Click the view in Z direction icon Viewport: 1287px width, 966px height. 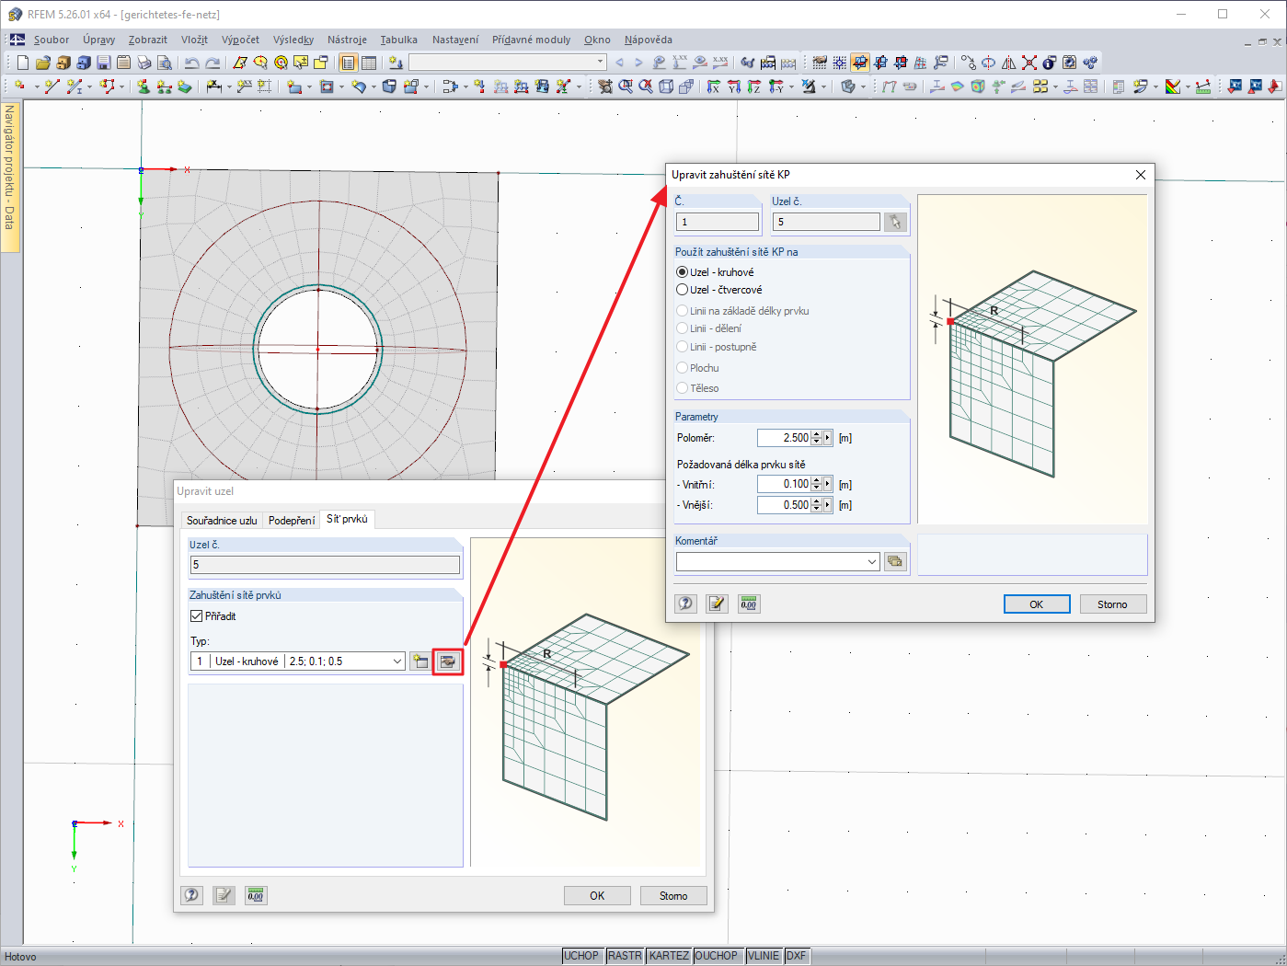tap(754, 86)
